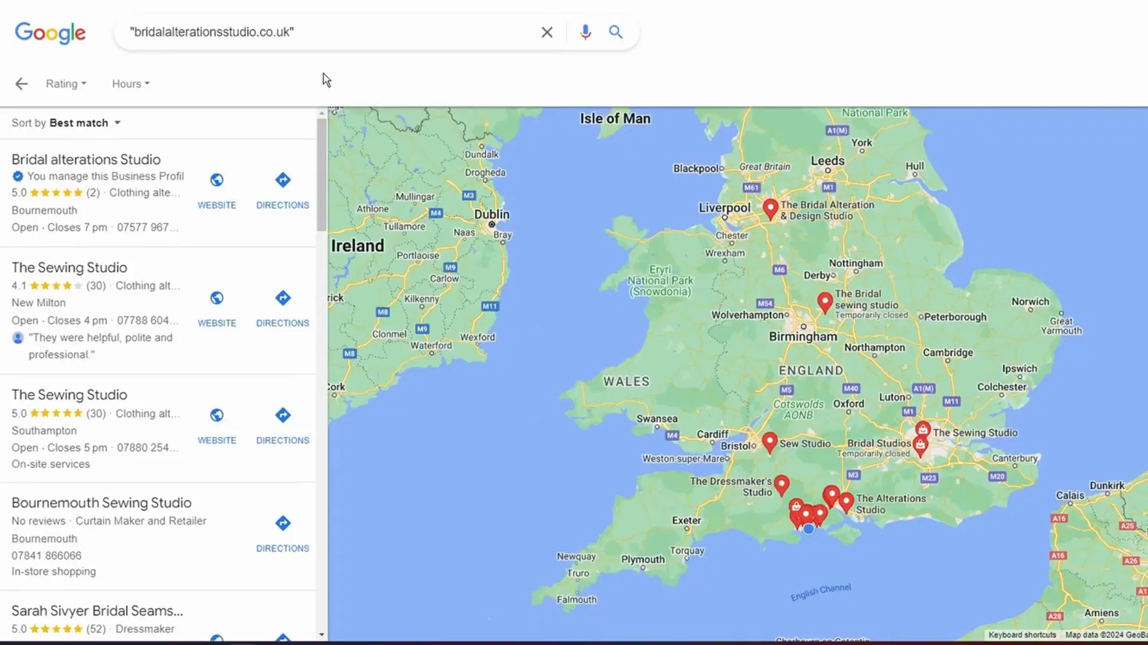
Task: Click "You manage this Business Profile" text
Action: 105,177
